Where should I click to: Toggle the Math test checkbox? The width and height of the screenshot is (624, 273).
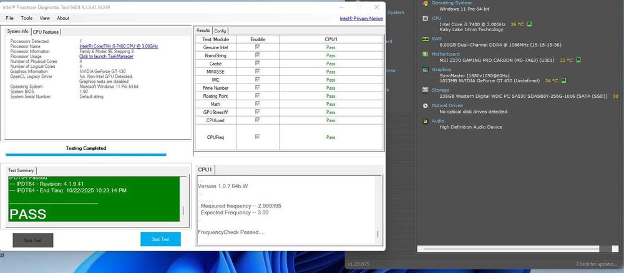[258, 103]
